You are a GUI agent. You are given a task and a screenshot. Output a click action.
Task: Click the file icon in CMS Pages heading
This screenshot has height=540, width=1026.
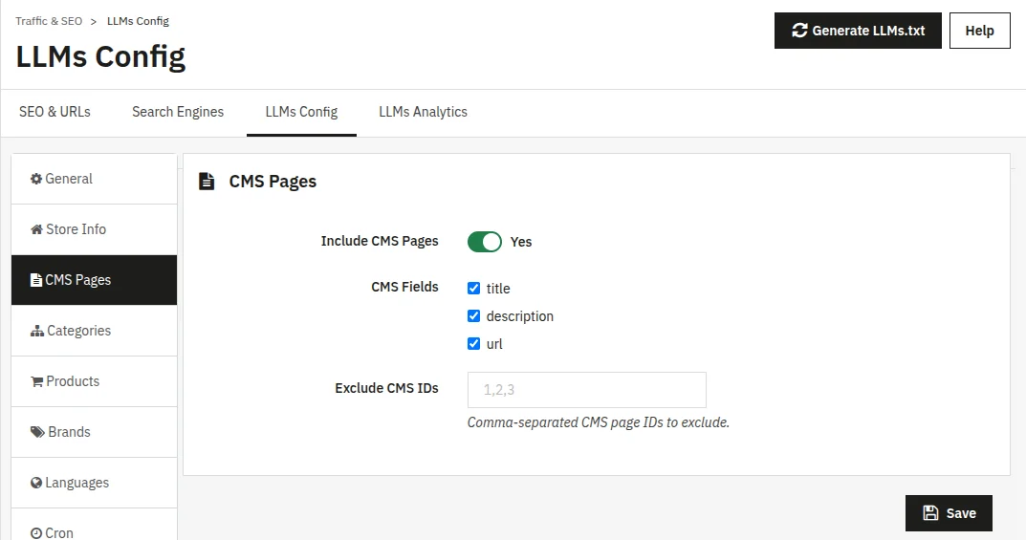[x=207, y=181]
